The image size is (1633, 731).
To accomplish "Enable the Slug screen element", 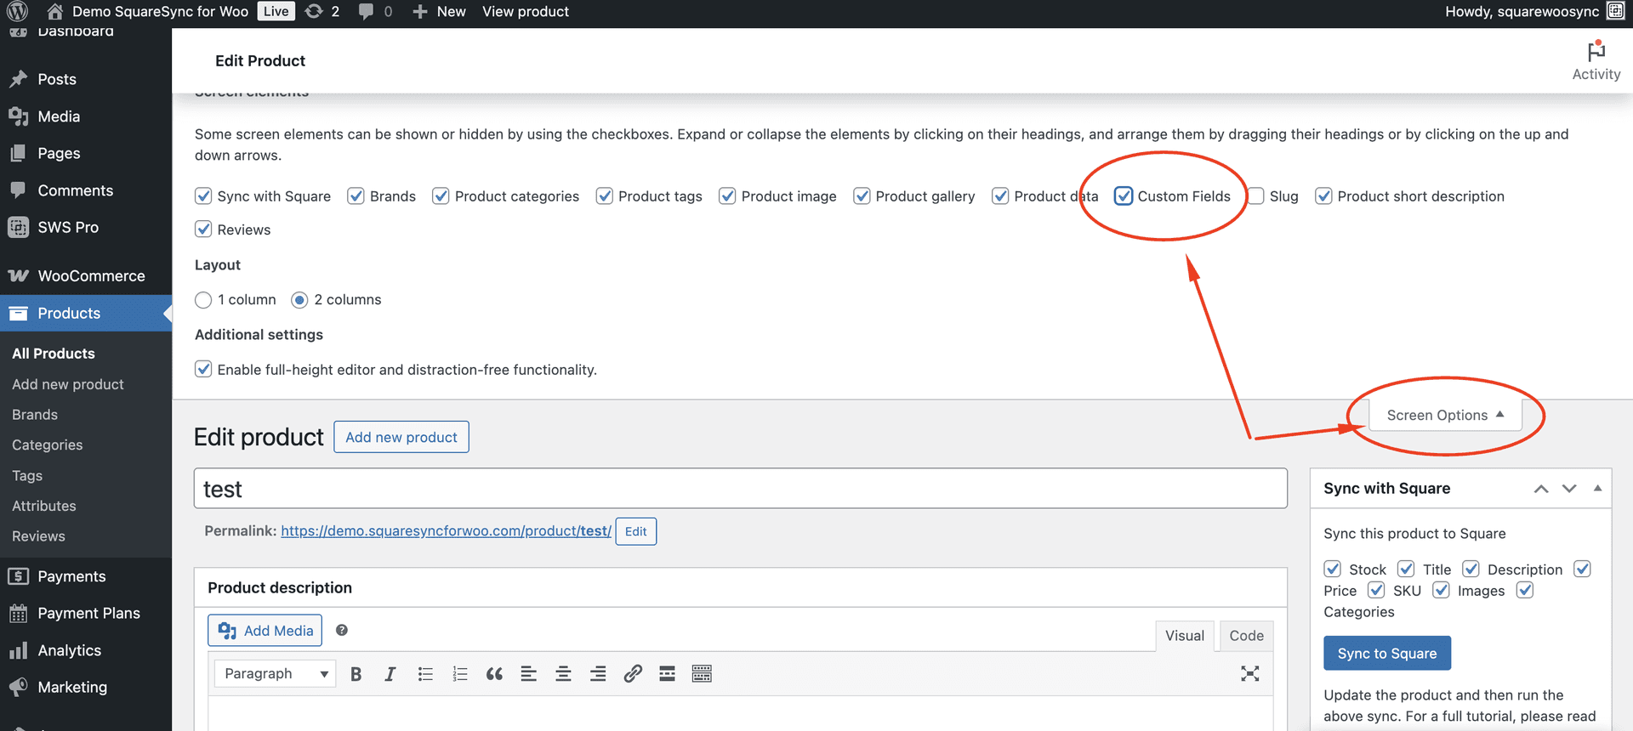I will (1255, 196).
